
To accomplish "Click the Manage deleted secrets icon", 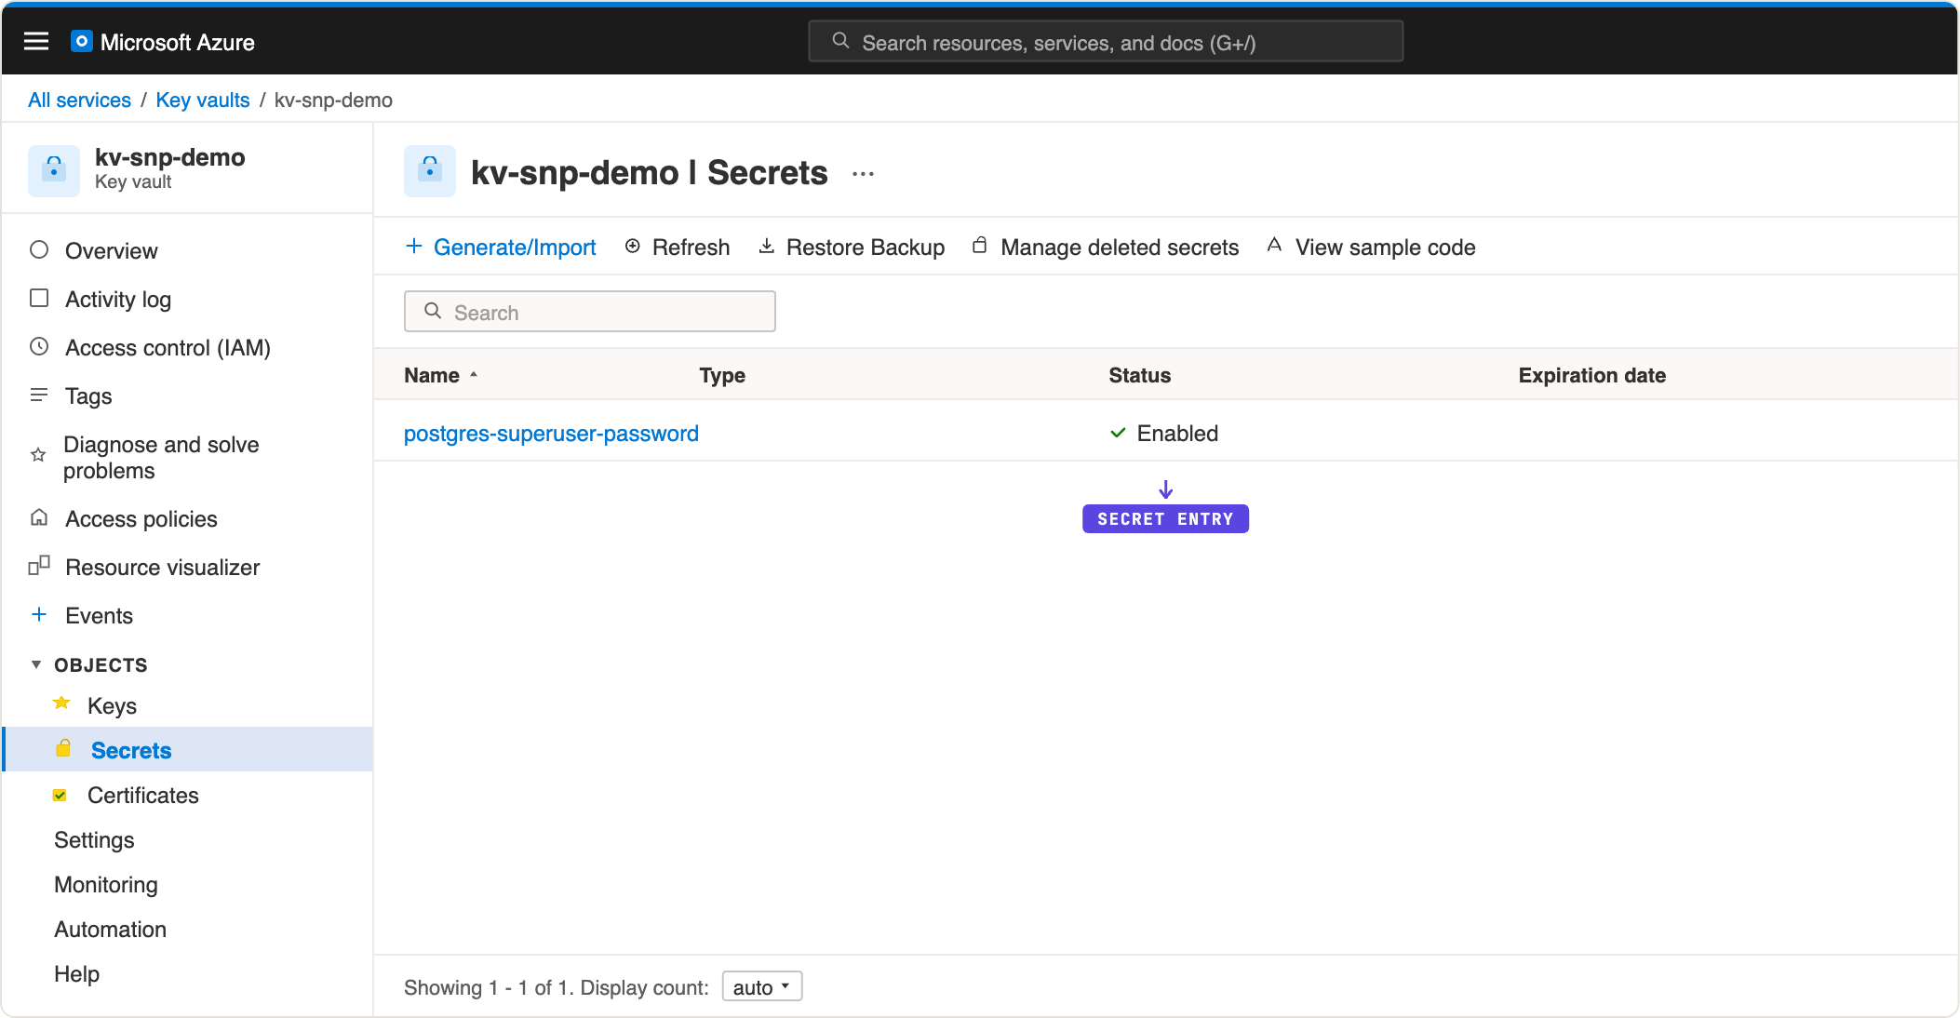I will click(979, 246).
